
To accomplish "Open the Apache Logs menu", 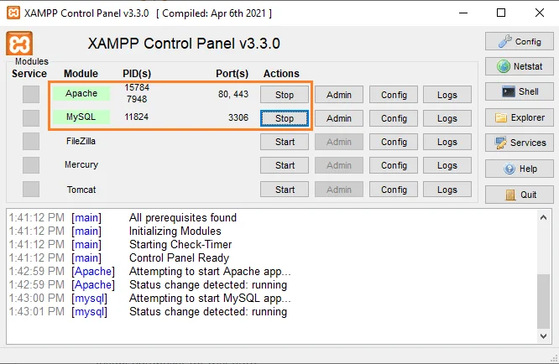I will (447, 95).
